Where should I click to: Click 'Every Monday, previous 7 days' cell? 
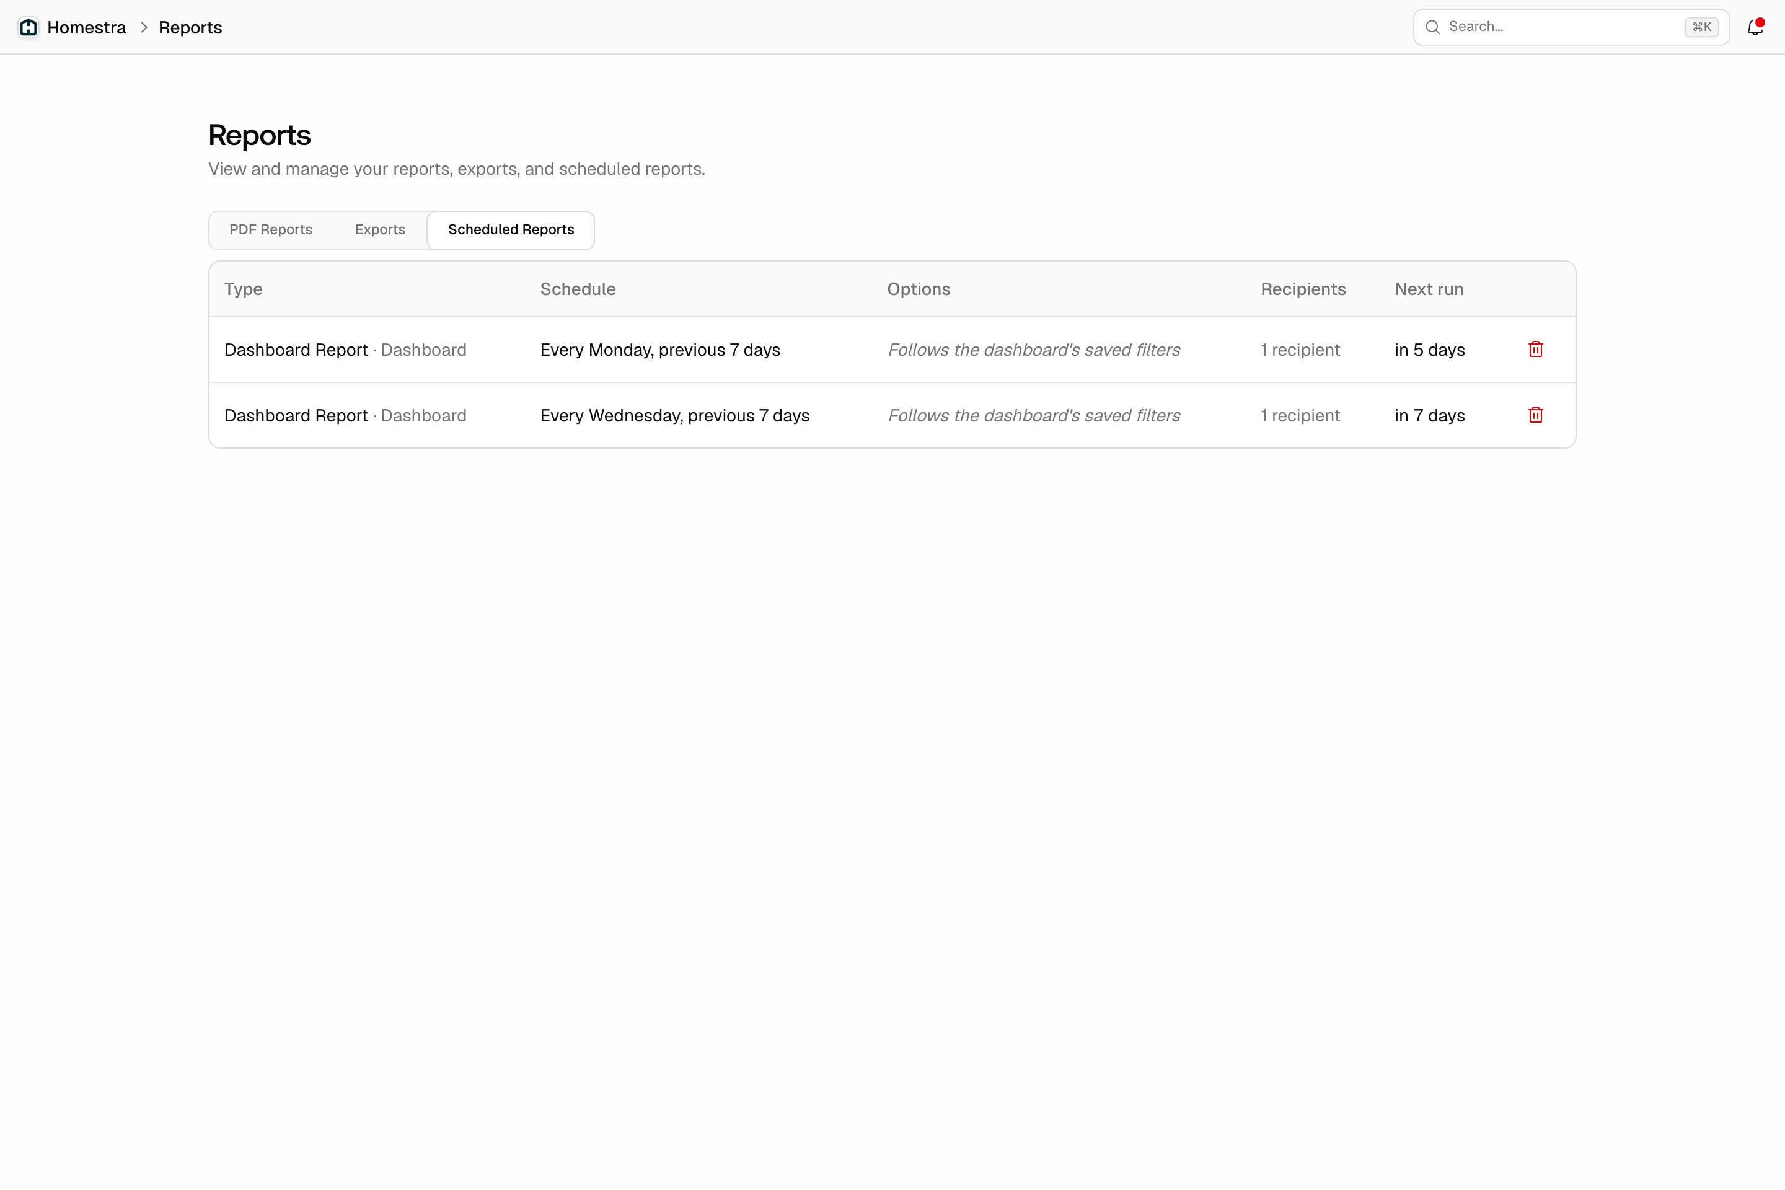coord(660,350)
